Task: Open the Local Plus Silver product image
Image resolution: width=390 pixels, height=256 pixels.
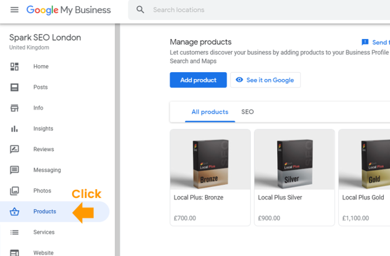Action: 295,160
